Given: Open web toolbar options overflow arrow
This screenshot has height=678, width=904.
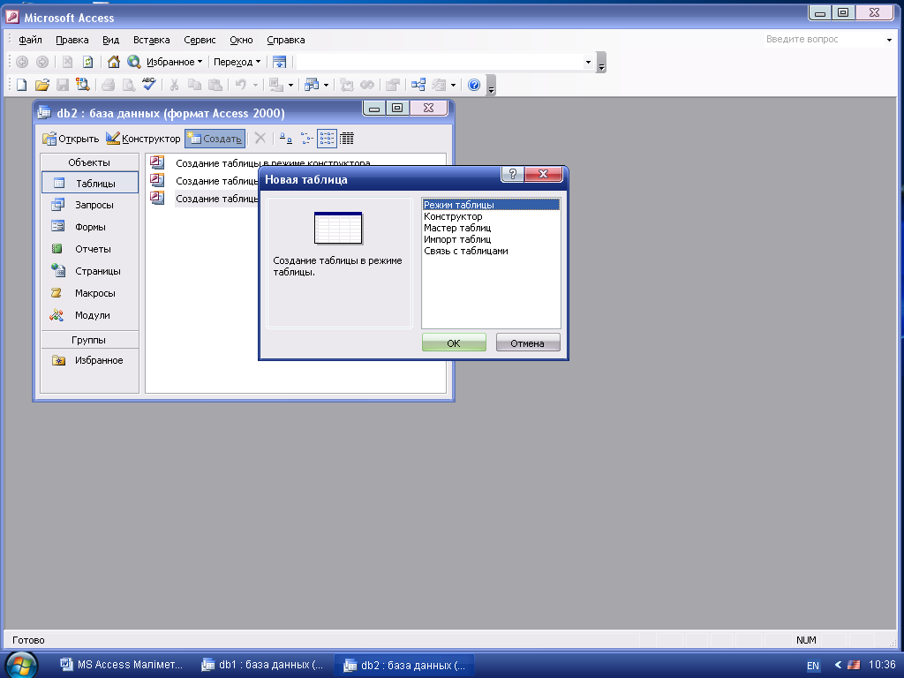Looking at the screenshot, I should click(601, 63).
